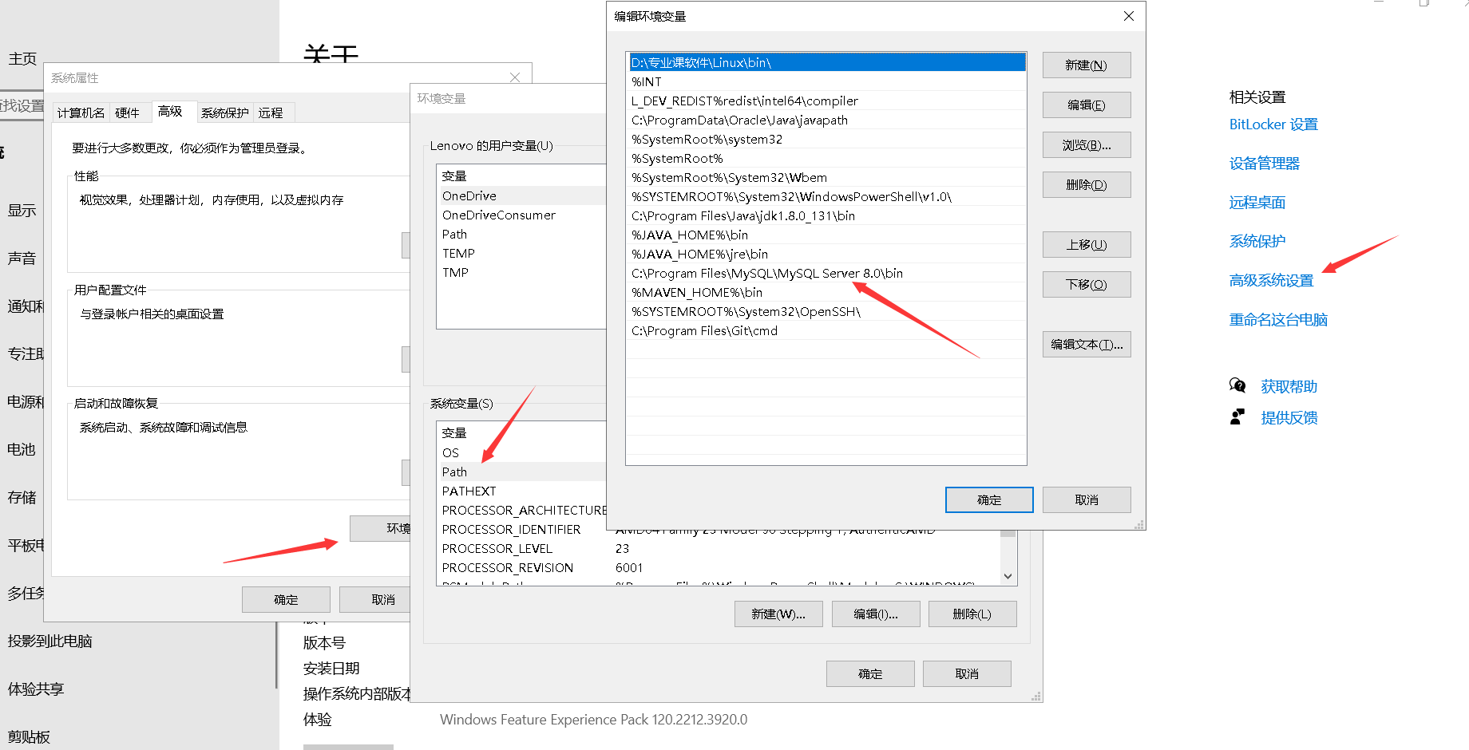Select the %SystemRoot%\system32 entry
Screen dimensions: 1469x750
tap(826, 139)
